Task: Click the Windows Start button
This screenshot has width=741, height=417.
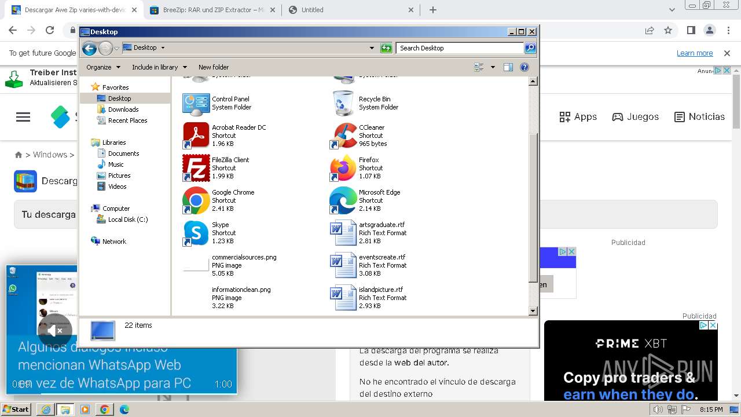Action: tap(16, 409)
